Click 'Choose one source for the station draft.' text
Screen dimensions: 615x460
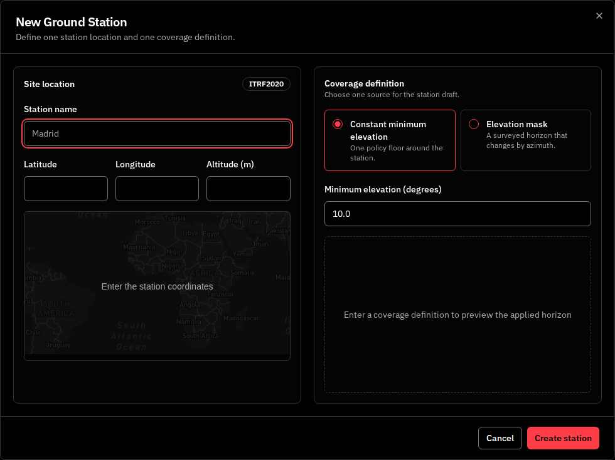(x=392, y=95)
